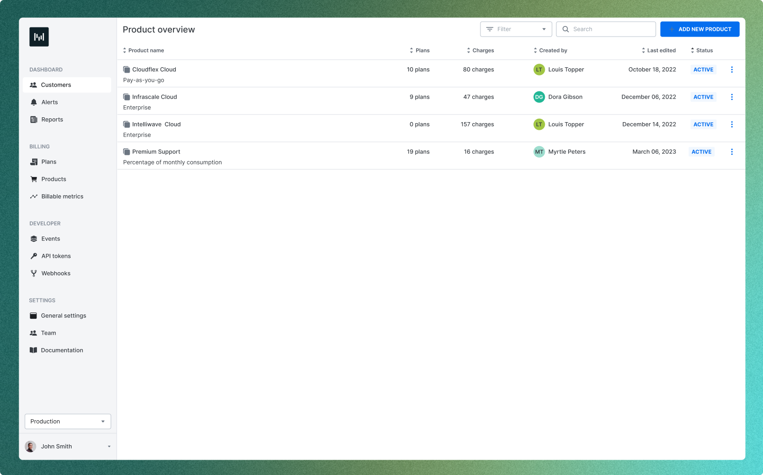Open the more options menu for Intelliwave Cloud
Screen dimensions: 763x475
pos(732,125)
